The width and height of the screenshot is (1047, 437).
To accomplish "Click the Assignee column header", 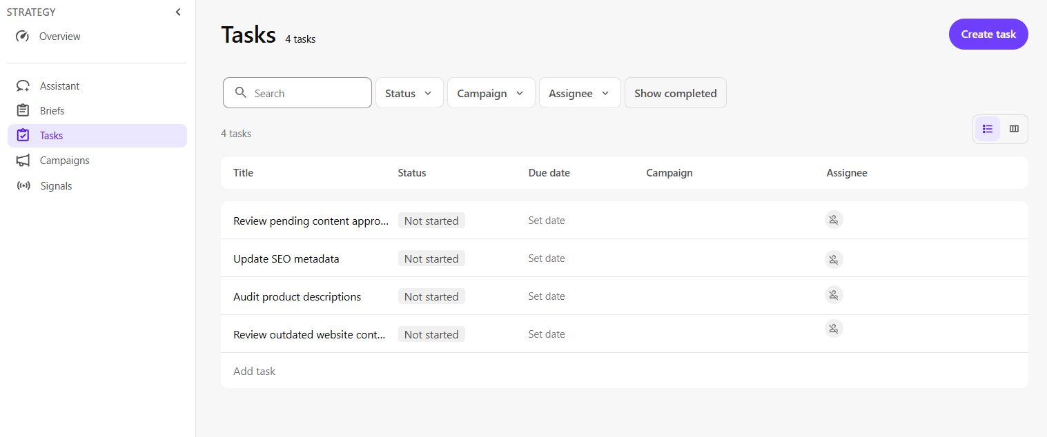I will point(847,173).
